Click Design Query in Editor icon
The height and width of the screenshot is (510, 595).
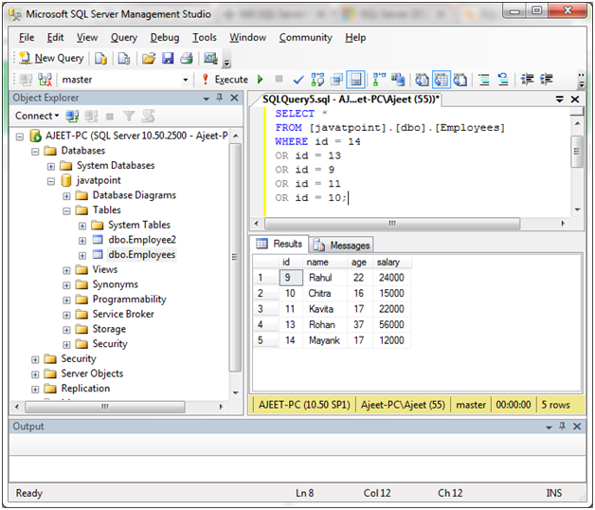pos(336,80)
